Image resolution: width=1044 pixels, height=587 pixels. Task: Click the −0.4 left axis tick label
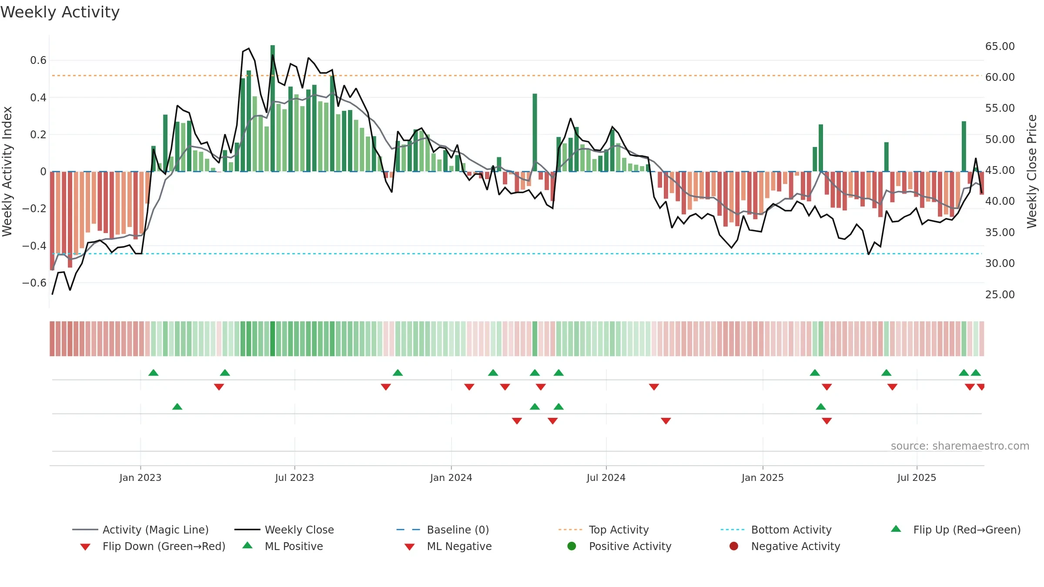[34, 246]
